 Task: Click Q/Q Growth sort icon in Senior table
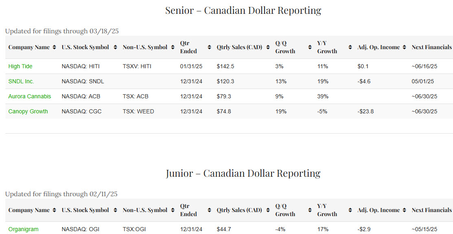309,47
